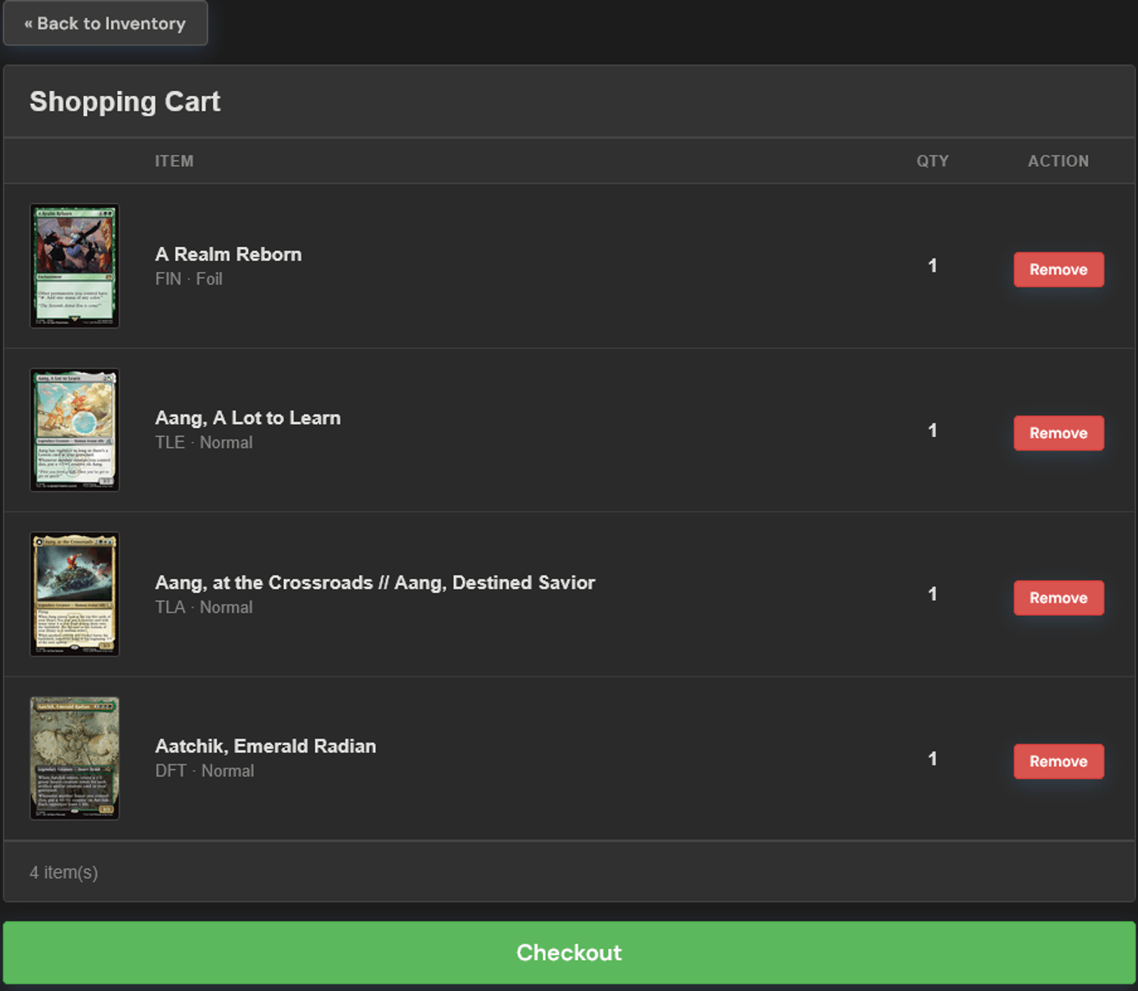The height and width of the screenshot is (991, 1138).
Task: Open A Realm Reborn card thumbnail
Action: (75, 266)
